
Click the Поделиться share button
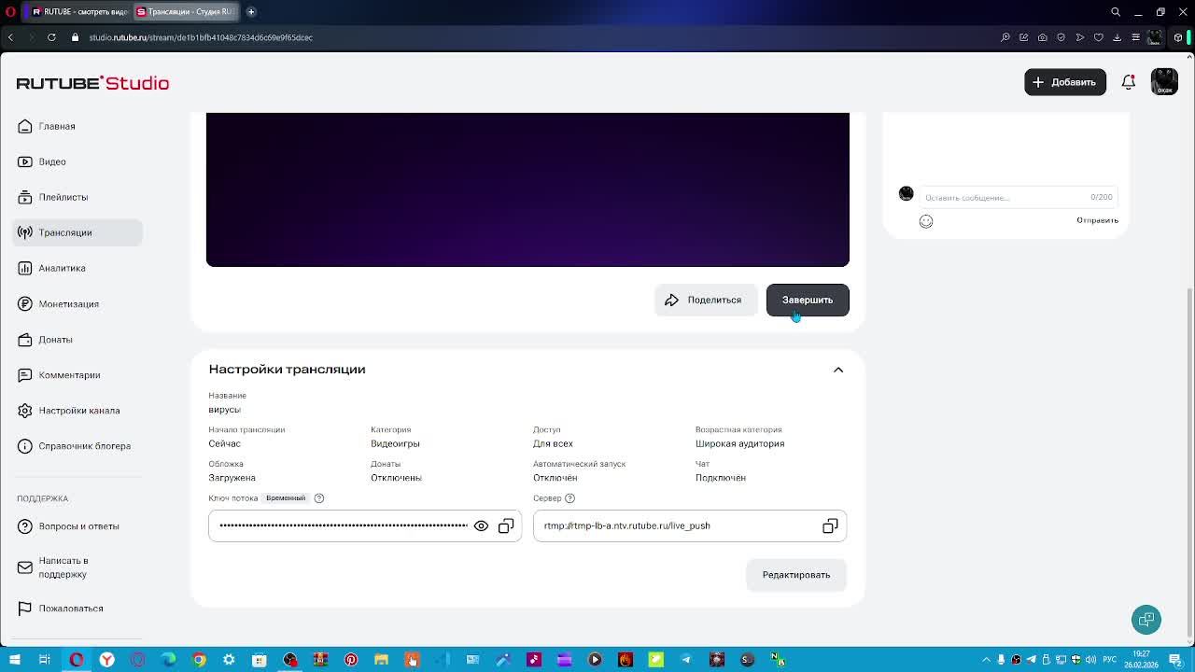click(705, 300)
